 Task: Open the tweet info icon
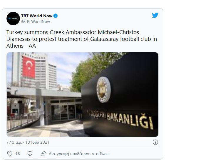tap(155, 142)
